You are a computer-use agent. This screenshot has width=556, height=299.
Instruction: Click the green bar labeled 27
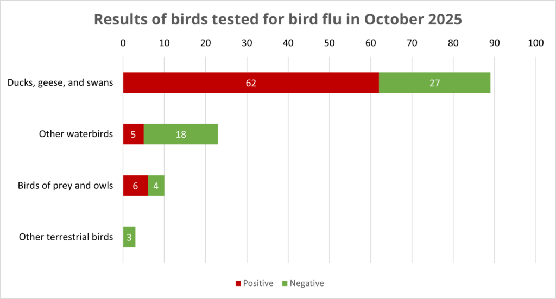434,83
